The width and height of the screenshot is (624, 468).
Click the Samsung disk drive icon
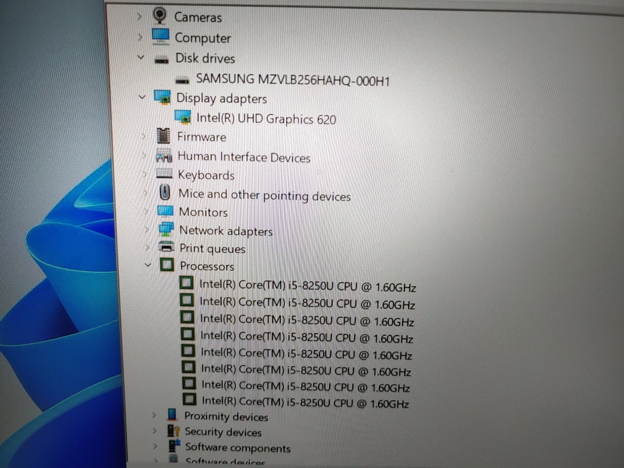click(182, 81)
